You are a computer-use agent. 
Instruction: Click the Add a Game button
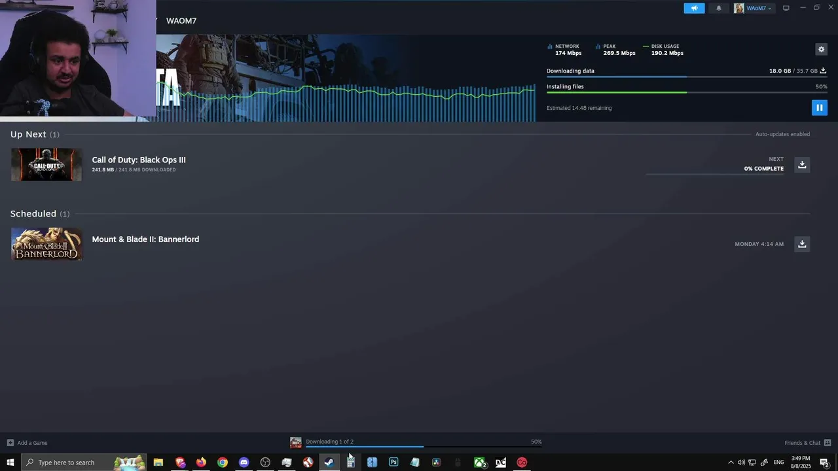click(27, 443)
